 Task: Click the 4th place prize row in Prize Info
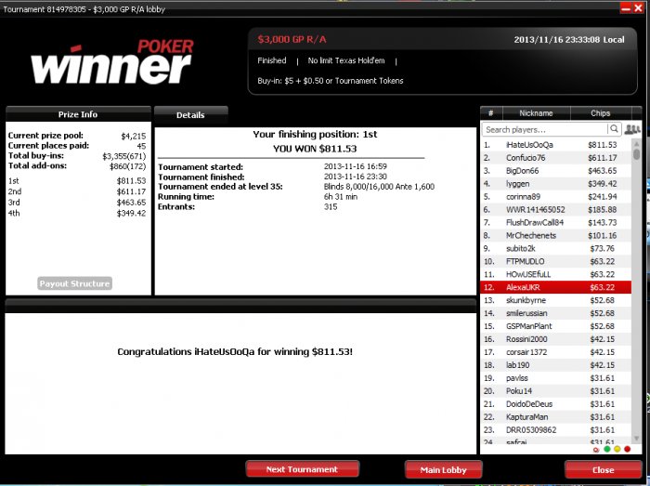[x=77, y=213]
